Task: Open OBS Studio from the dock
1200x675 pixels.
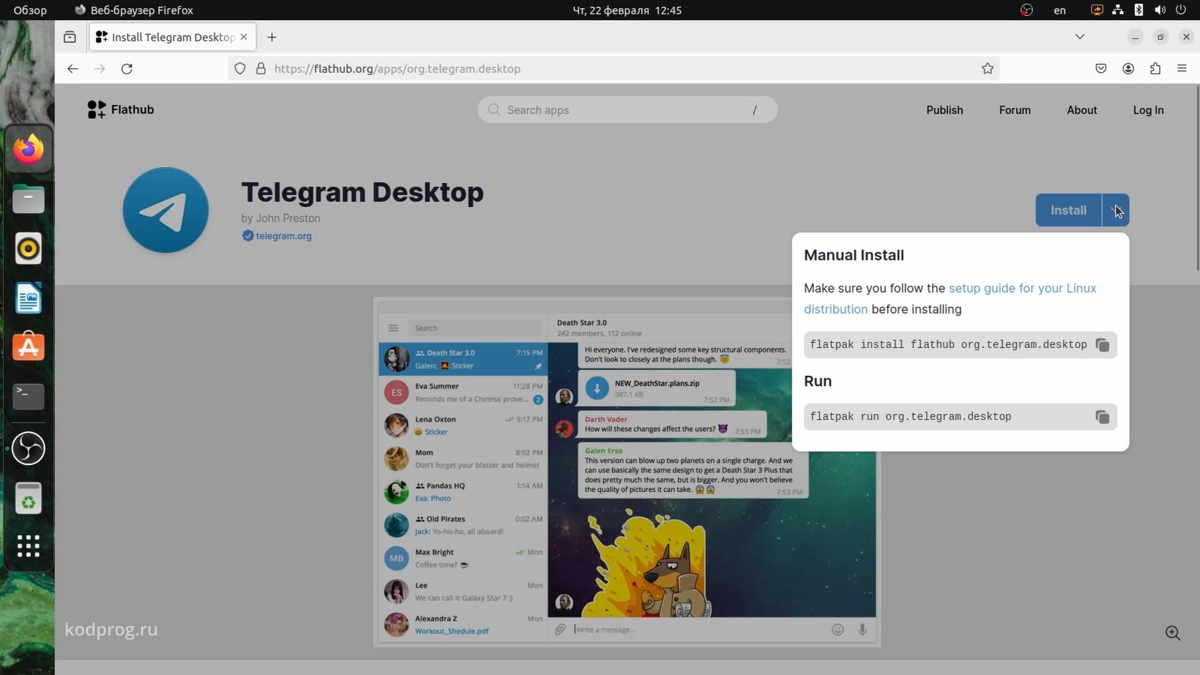Action: pyautogui.click(x=29, y=448)
